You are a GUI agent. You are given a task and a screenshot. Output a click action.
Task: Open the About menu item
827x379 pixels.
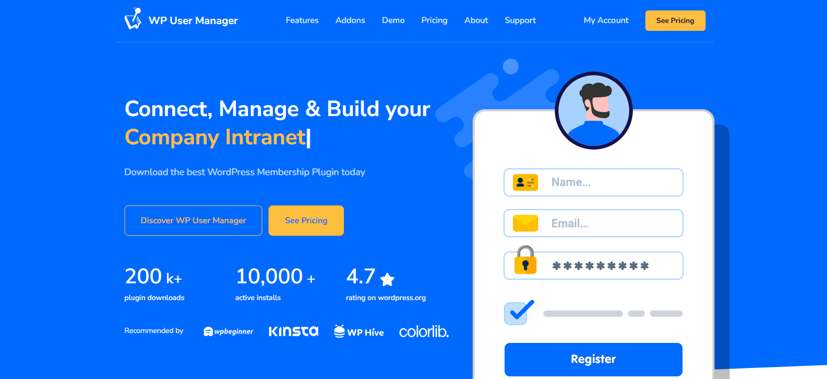point(476,20)
